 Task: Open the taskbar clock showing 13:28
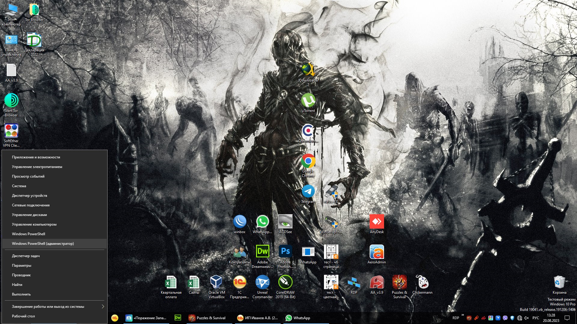(551, 318)
